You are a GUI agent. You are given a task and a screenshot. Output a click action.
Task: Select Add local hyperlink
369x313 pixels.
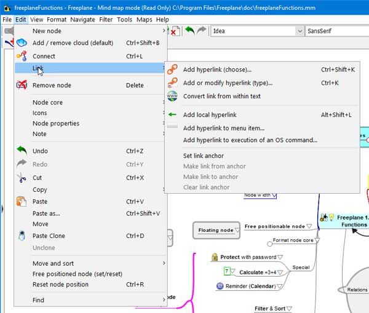click(262, 114)
